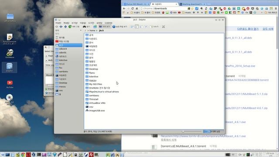Open the Dolphin desktop icon
The width and height of the screenshot is (279, 157).
pyautogui.click(x=10, y=67)
